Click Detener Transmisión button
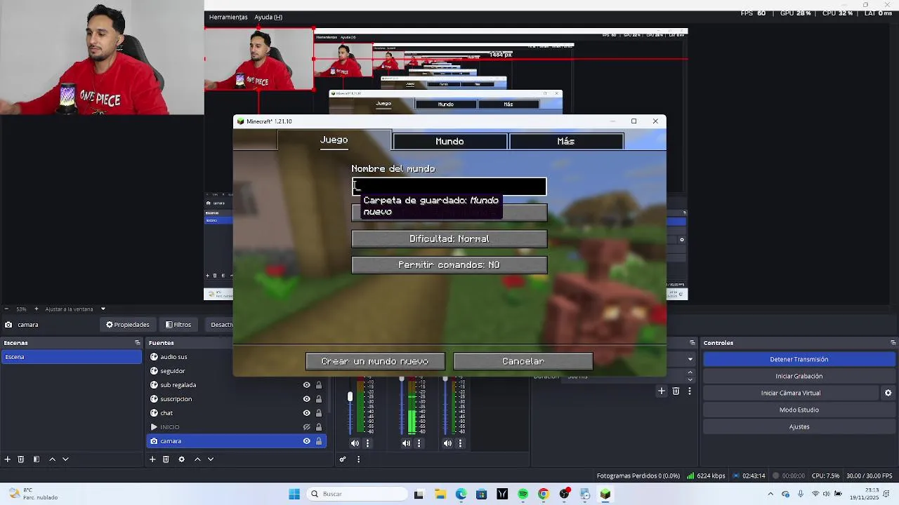 [799, 359]
